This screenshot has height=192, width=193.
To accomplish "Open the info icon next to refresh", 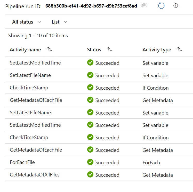I will 176,6.
